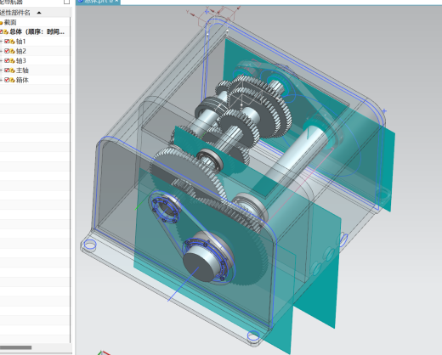The height and width of the screenshot is (355, 442).
Task: Expand the 箱体 tree node
Action: click(x=1, y=80)
